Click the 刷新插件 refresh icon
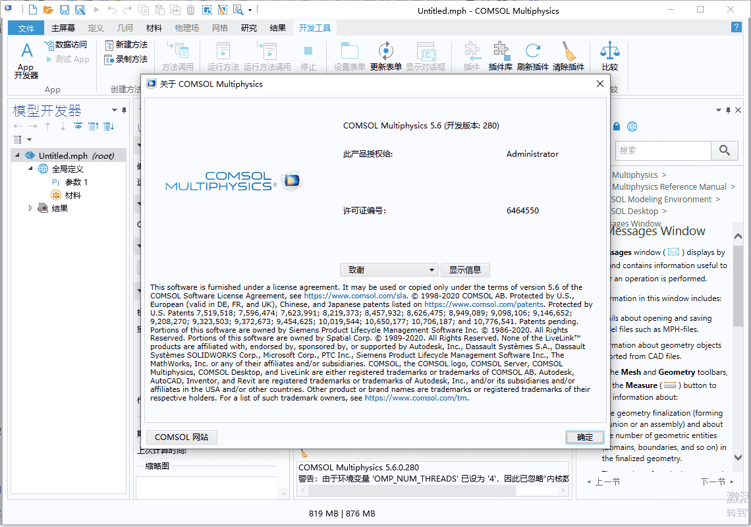This screenshot has width=751, height=527. pos(532,56)
